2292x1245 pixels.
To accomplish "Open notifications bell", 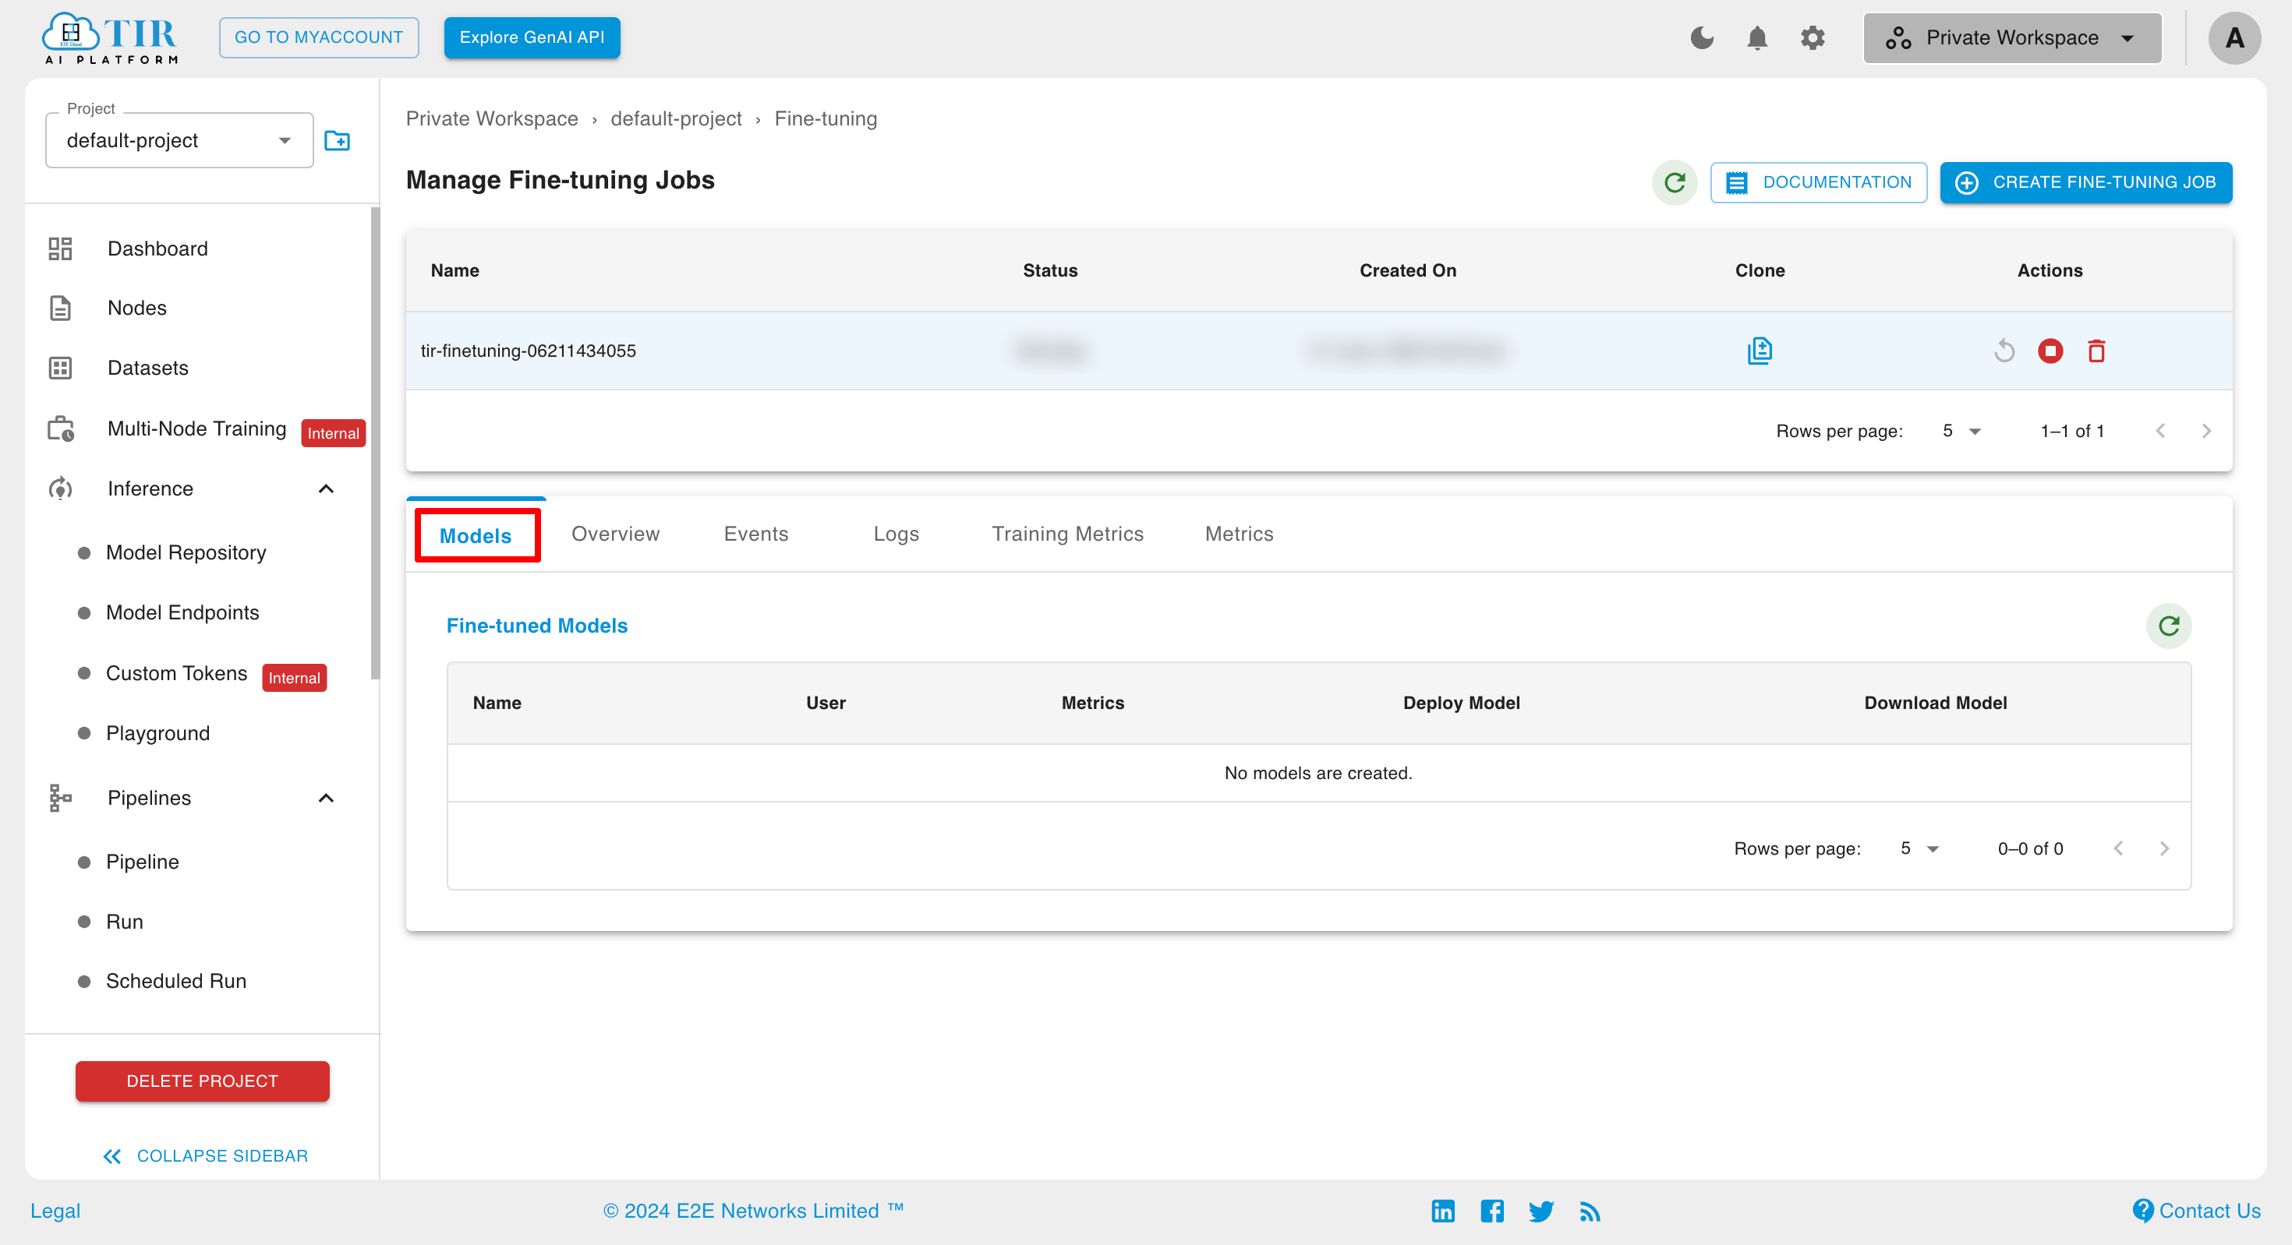I will pyautogui.click(x=1757, y=37).
